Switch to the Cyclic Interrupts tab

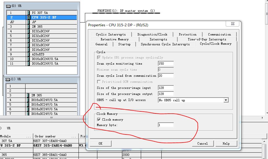point(111,34)
